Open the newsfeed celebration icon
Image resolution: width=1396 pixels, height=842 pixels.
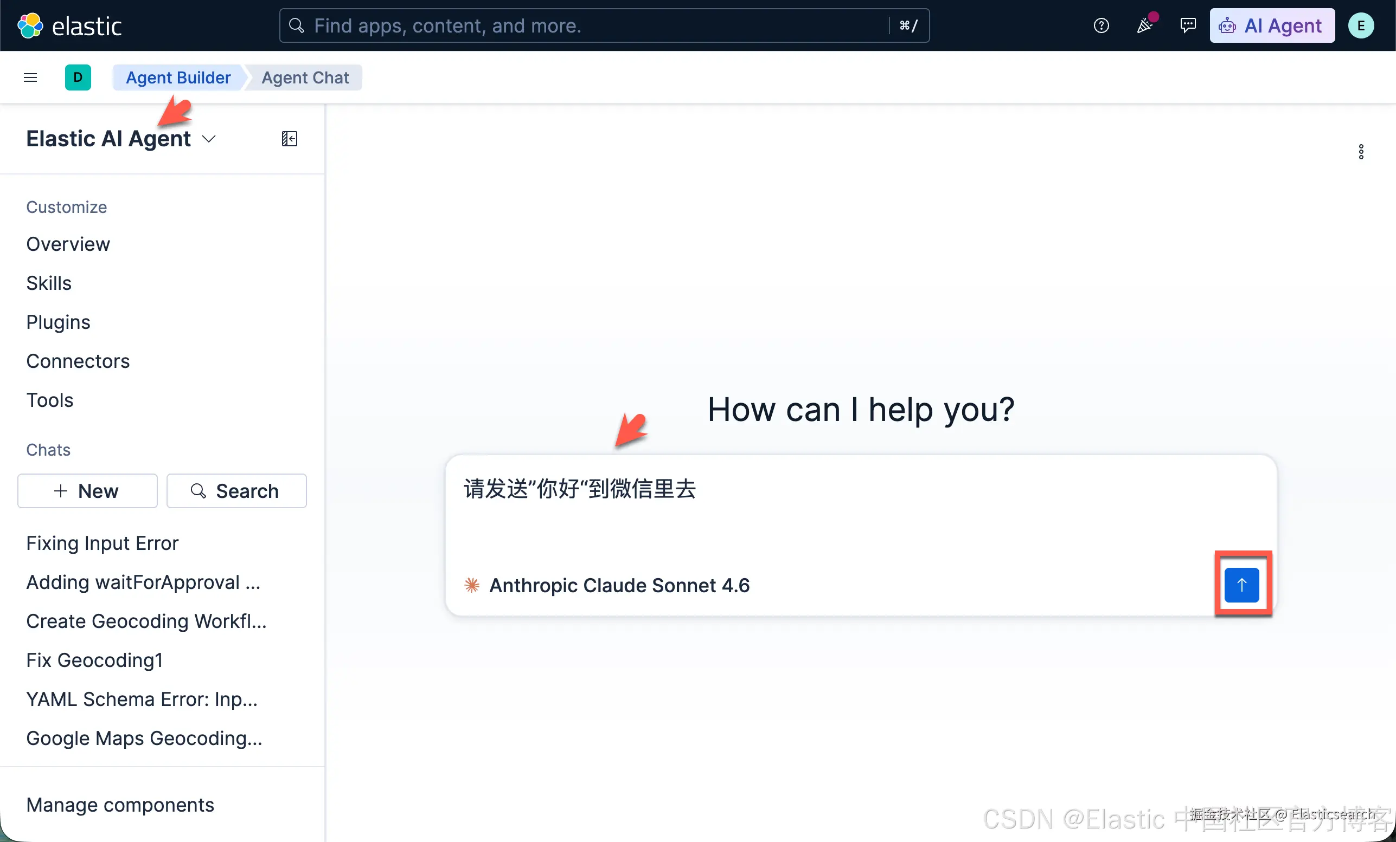1144,25
